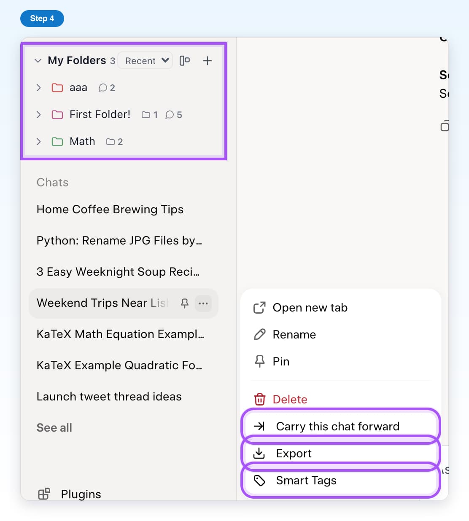Select the First Folder! name
Screen dimensions: 469x521
(100, 115)
